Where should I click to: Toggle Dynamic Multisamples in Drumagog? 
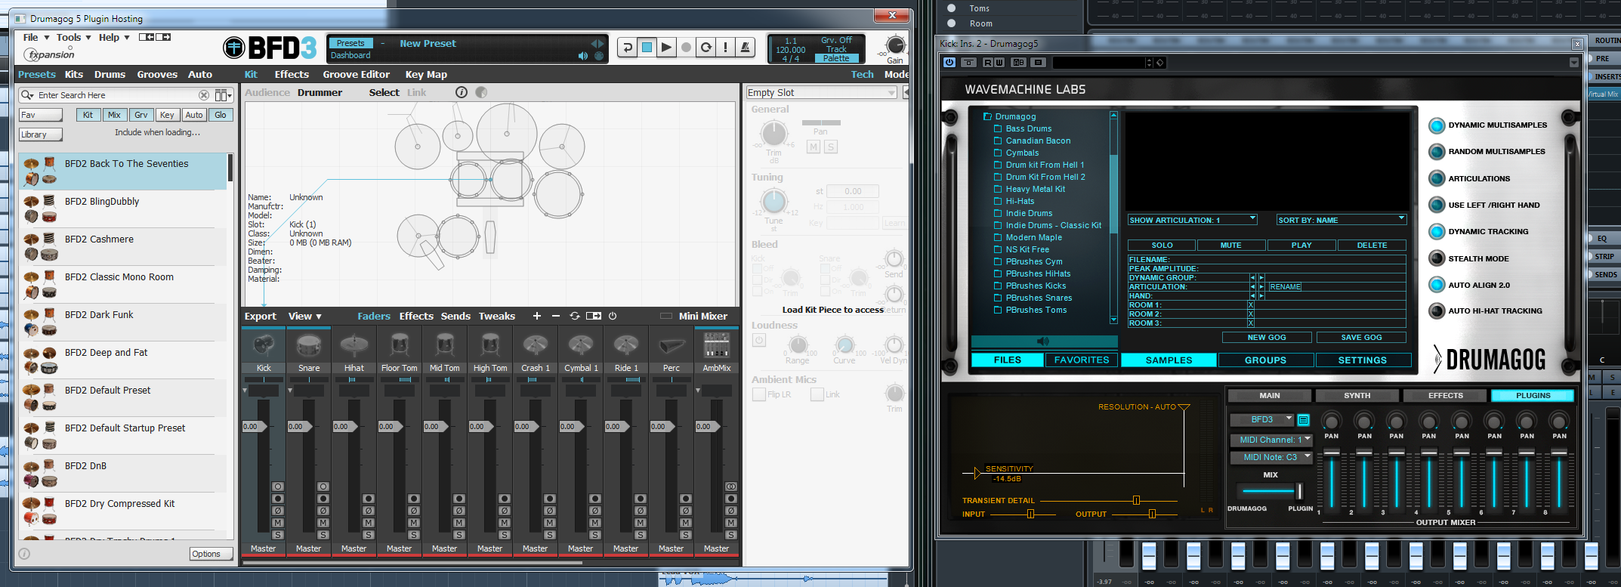tap(1437, 125)
